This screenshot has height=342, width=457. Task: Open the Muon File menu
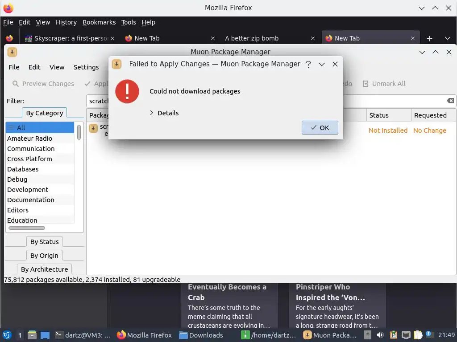click(14, 67)
